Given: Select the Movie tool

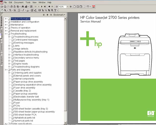Looking at the screenshot, I should [40, 10].
